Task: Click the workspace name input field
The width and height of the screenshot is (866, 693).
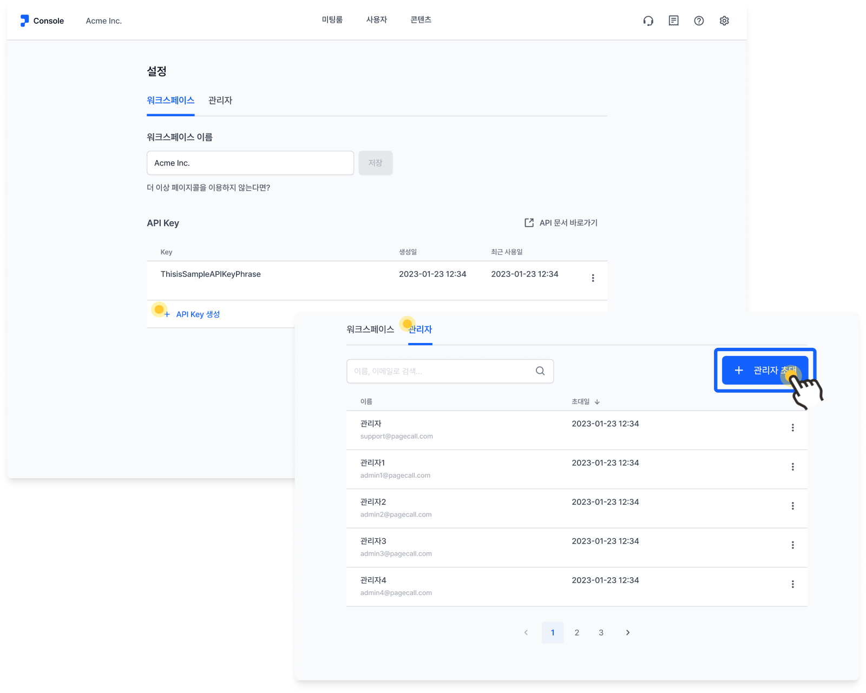Action: (250, 163)
